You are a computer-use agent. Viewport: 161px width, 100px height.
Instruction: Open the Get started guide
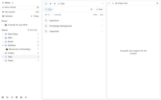click(x=10, y=12)
